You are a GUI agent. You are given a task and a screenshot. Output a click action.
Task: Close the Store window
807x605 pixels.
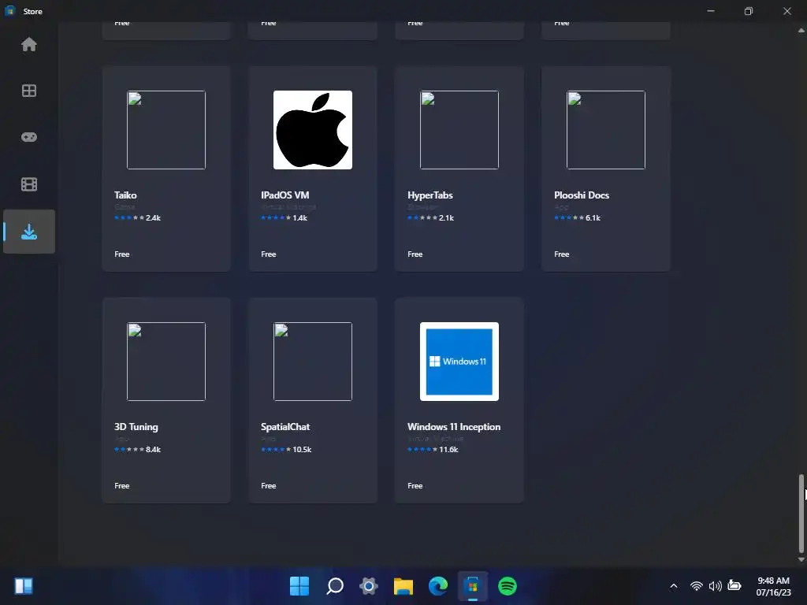[x=787, y=11]
